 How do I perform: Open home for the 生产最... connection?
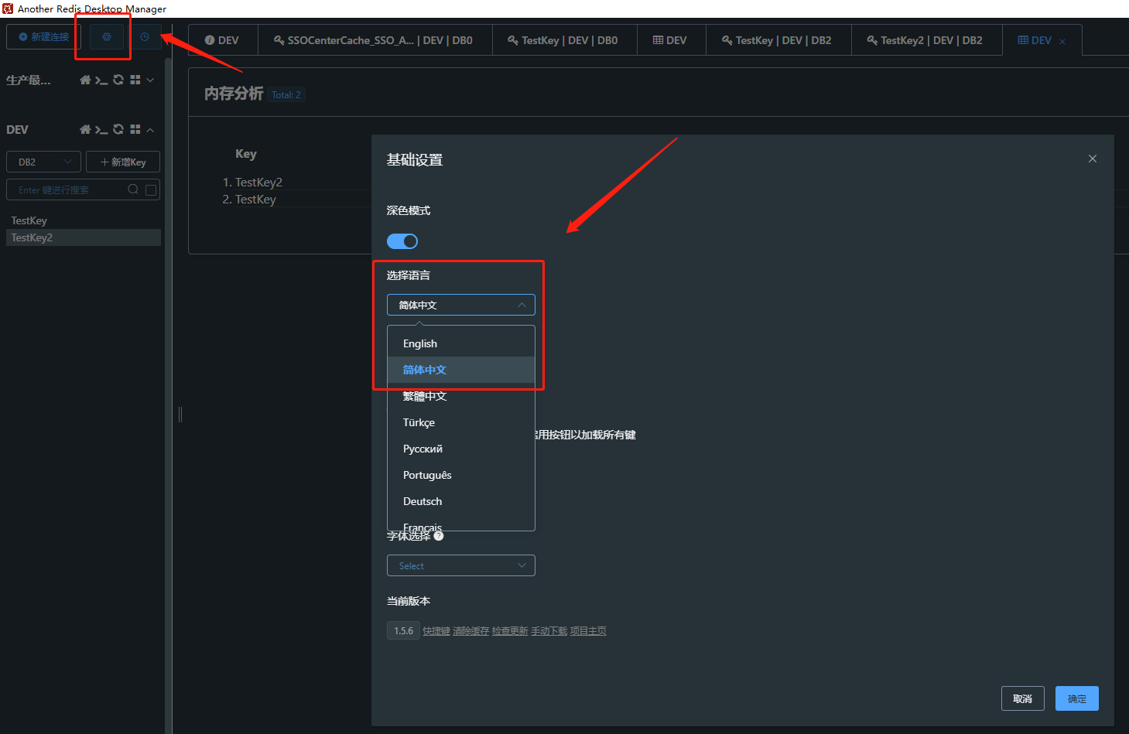85,80
